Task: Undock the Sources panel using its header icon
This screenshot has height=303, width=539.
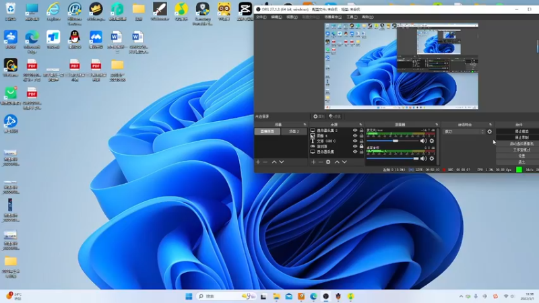Action: click(x=360, y=125)
